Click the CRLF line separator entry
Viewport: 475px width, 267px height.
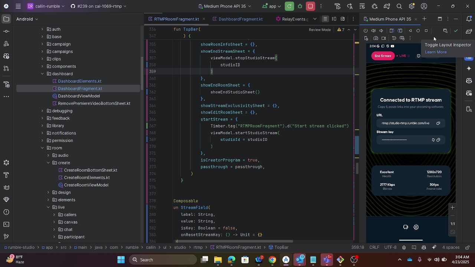(374, 247)
